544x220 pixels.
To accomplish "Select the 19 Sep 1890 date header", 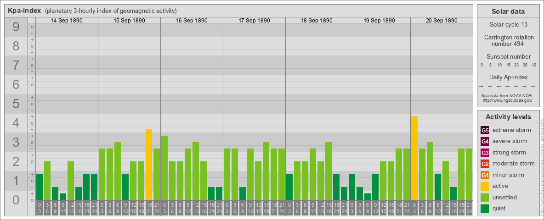I will [x=379, y=21].
